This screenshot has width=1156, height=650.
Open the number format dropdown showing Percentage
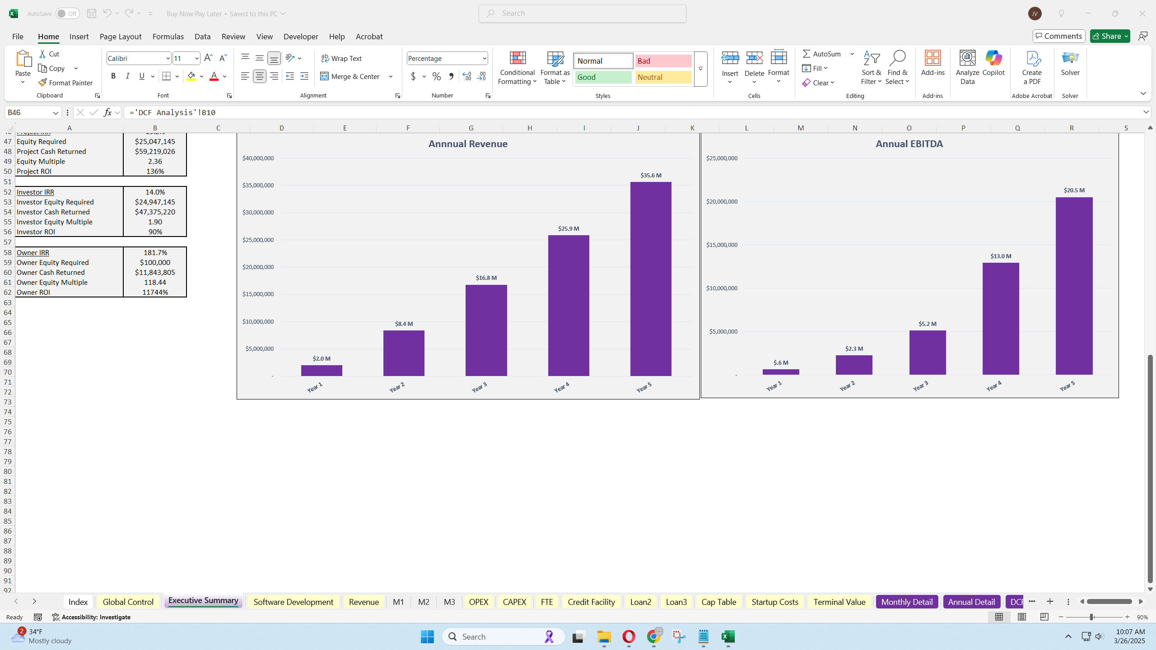pos(484,58)
